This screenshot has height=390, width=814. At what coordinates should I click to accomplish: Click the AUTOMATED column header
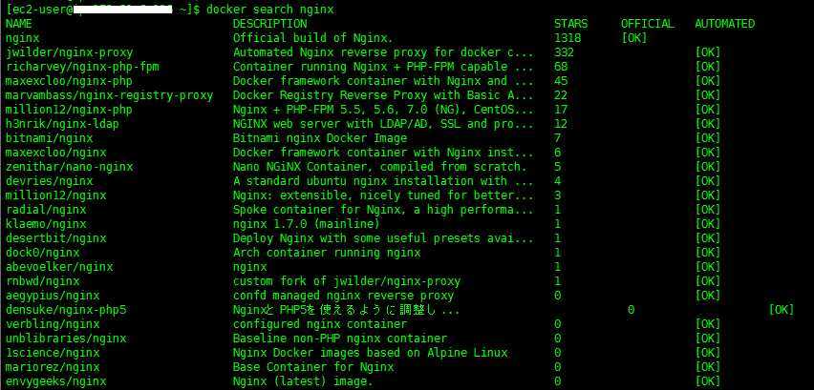pos(724,24)
